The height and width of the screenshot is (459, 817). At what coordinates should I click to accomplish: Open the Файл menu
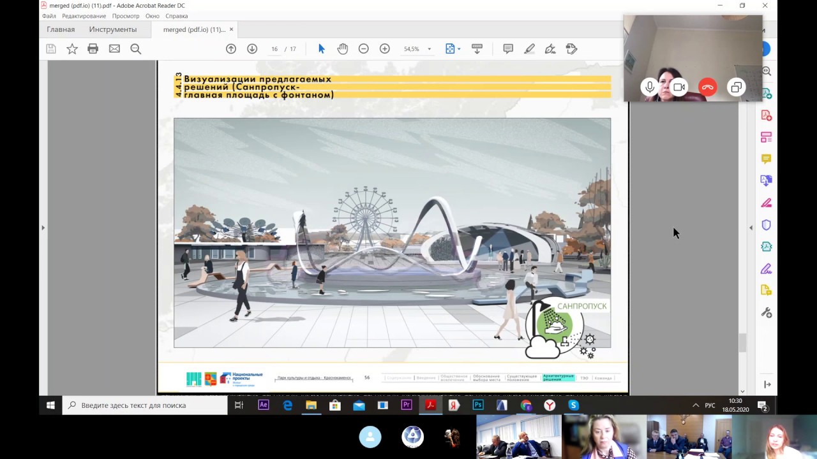pyautogui.click(x=49, y=16)
